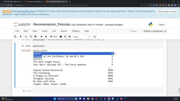Open the taskbar weather widget
Viewport: 180px width, 101px height.
pos(7,99)
